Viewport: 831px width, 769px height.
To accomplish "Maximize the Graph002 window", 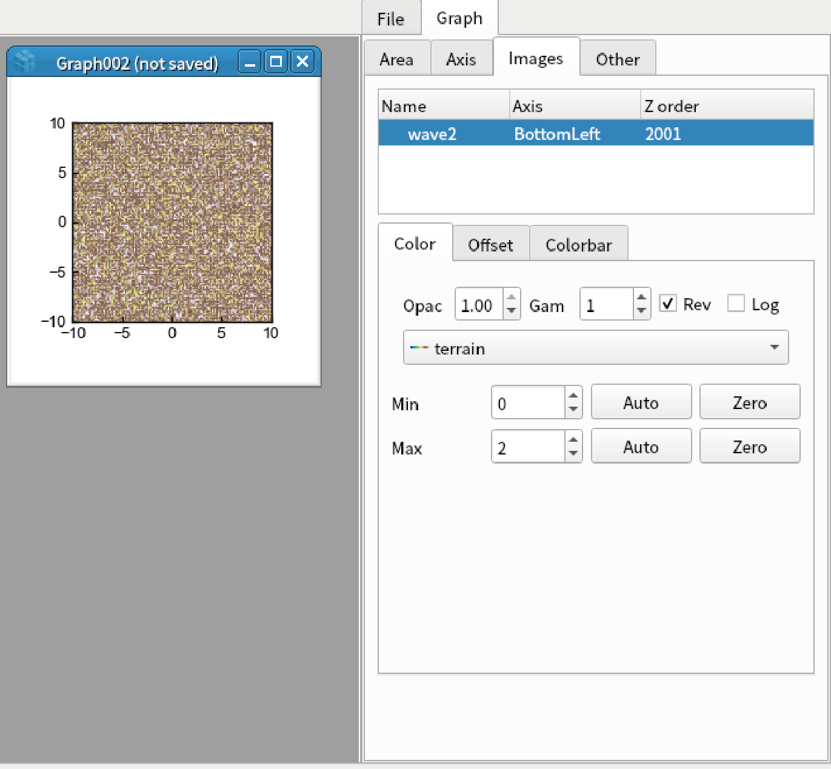I will [276, 62].
